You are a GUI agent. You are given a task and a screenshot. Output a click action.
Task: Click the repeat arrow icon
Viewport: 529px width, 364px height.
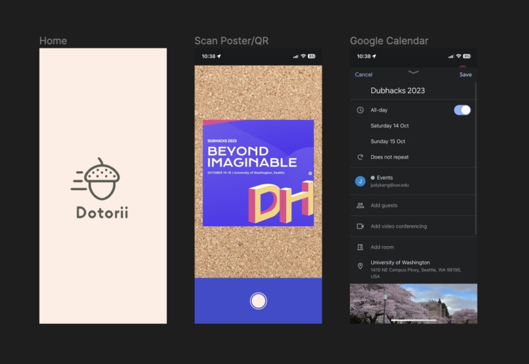coord(360,157)
